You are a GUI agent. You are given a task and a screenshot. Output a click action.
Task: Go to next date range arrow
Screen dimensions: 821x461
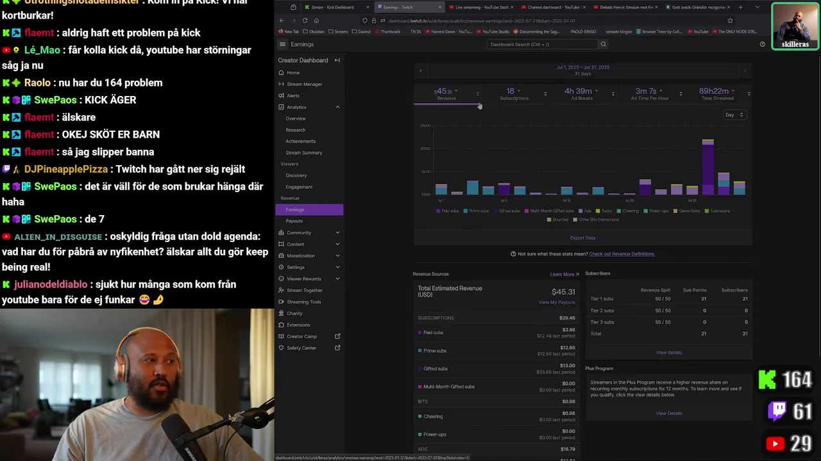[x=745, y=70]
